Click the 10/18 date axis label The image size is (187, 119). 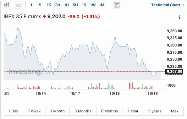tap(114, 94)
